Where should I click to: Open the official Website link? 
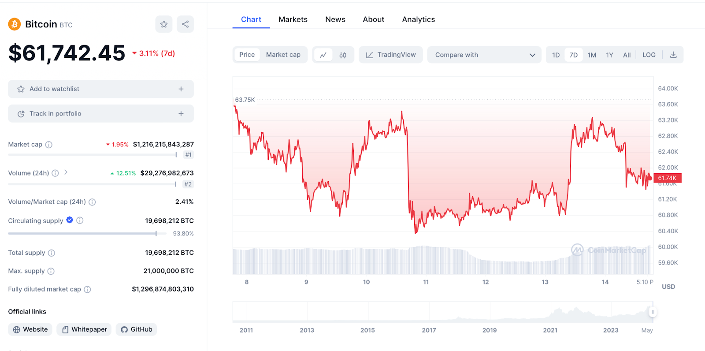(x=30, y=329)
